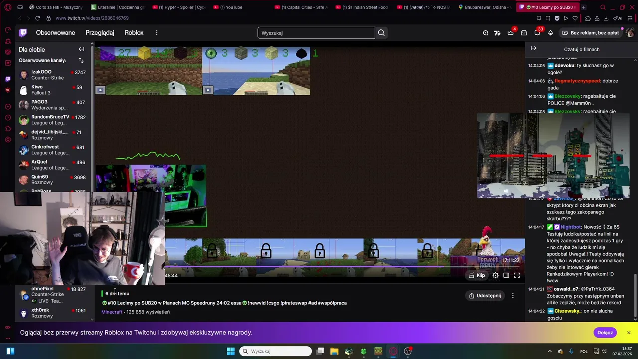Click the Twitch icon in Opera sidebar
638x359 pixels.
tap(8, 79)
